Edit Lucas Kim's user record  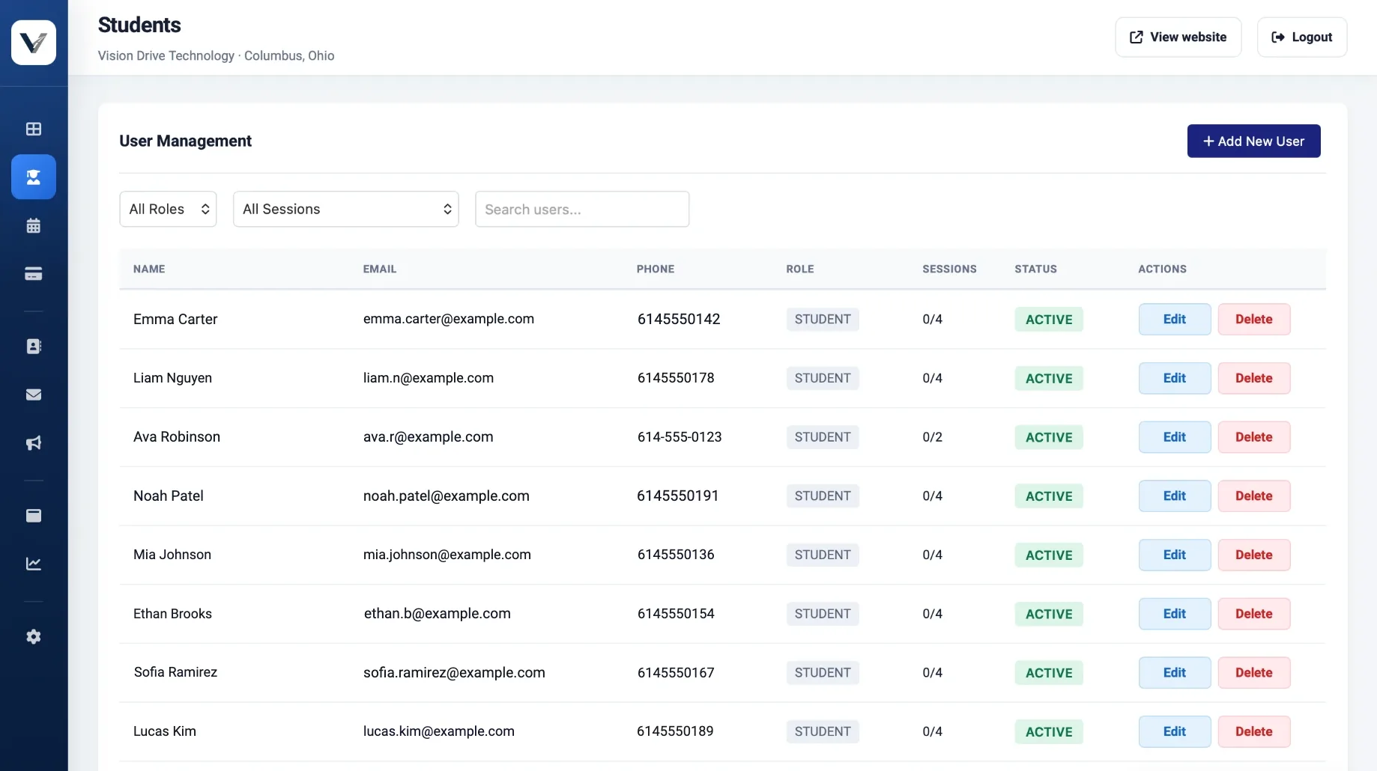coord(1174,731)
